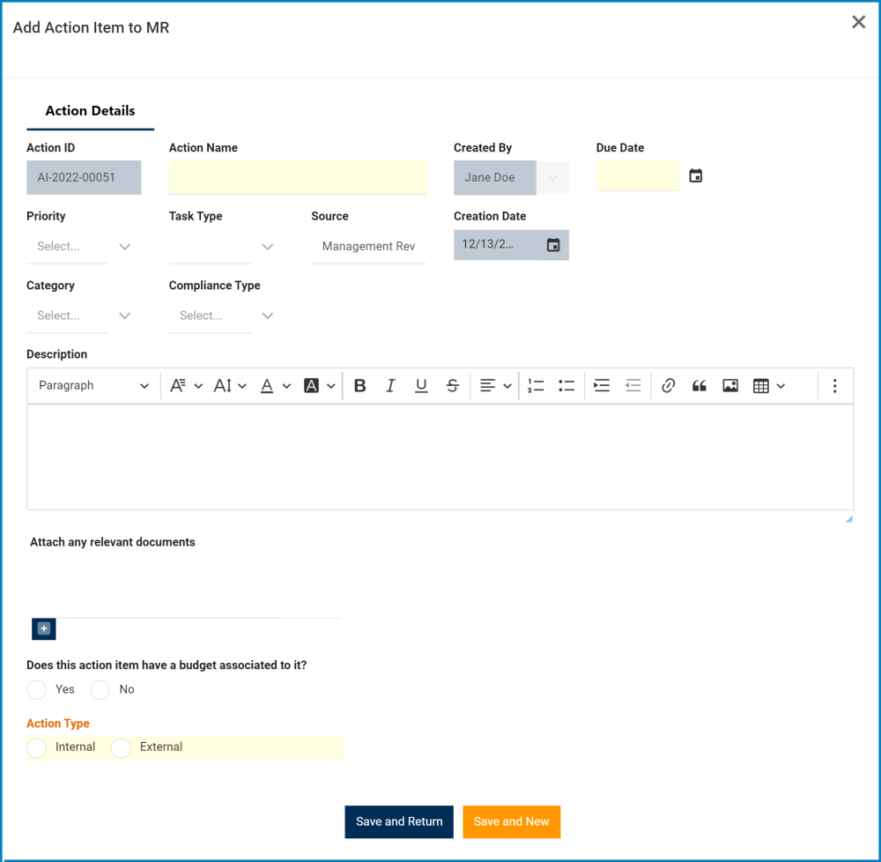This screenshot has height=862, width=881.
Task: Open the Paragraph style dropdown
Action: (x=93, y=385)
